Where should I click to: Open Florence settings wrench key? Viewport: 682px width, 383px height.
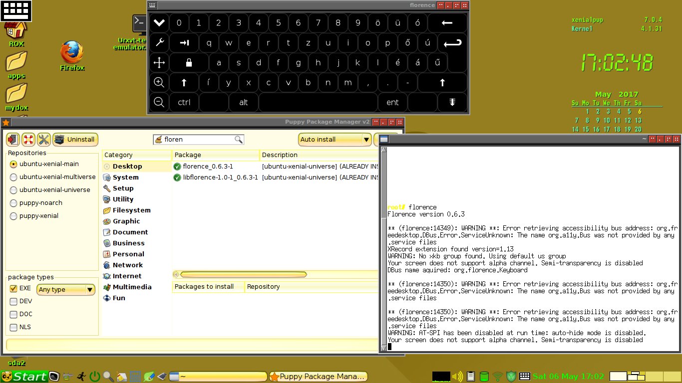point(159,43)
